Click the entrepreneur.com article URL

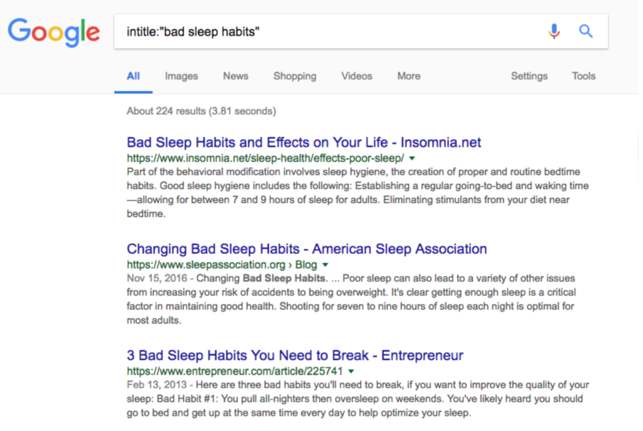pyautogui.click(x=235, y=371)
